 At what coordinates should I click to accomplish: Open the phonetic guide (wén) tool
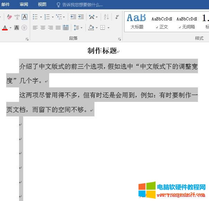tap(17, 17)
